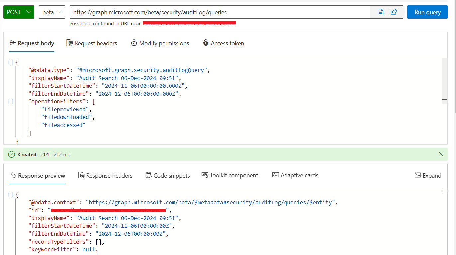Click the displayName value in the response preview

pos(128,218)
